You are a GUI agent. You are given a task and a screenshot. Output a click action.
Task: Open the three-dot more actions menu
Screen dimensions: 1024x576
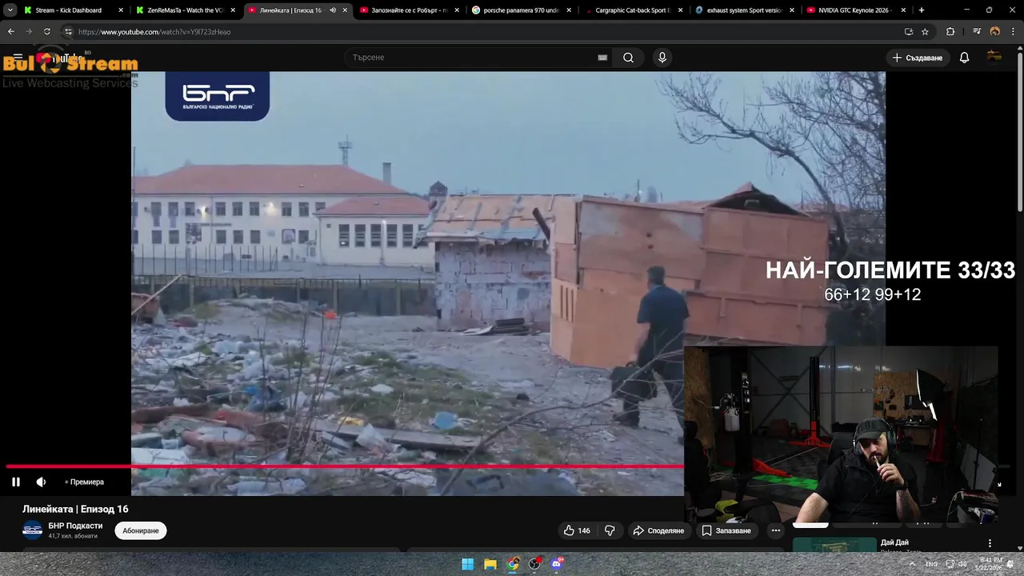point(775,530)
